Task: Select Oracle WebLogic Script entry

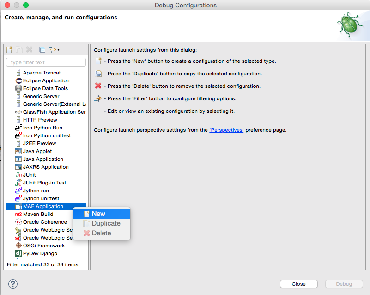Action: point(48,230)
